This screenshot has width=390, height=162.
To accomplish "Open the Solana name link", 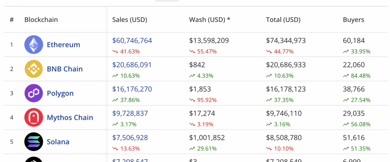I will click(58, 142).
